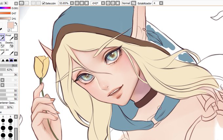The height and width of the screenshot is (140, 223).
Task: Choose the flat-top brush edge shape
Action: 11,61
